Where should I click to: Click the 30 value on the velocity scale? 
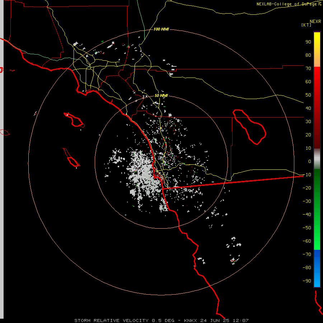pos(308,122)
